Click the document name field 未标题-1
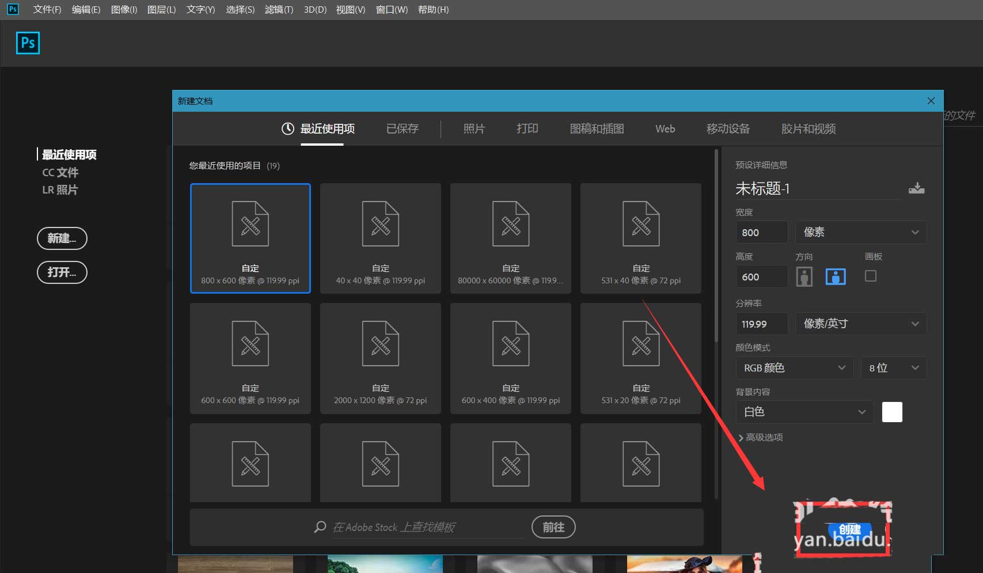Image resolution: width=983 pixels, height=573 pixels. pyautogui.click(x=818, y=188)
